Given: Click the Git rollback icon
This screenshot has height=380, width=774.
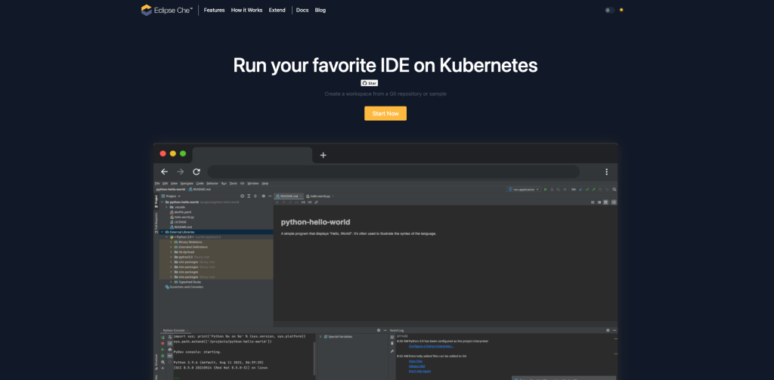Looking at the screenshot, I should click(x=607, y=190).
